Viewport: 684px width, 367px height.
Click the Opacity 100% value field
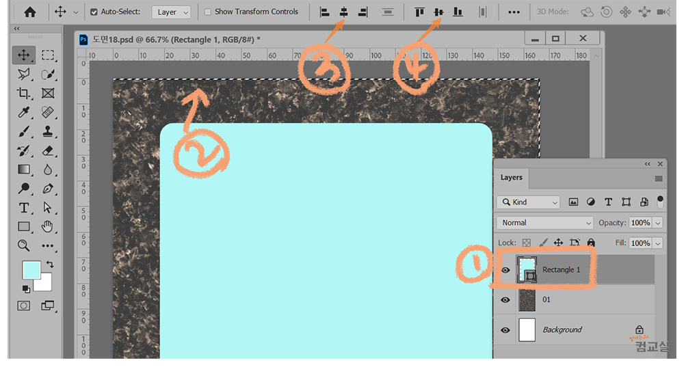(x=640, y=223)
